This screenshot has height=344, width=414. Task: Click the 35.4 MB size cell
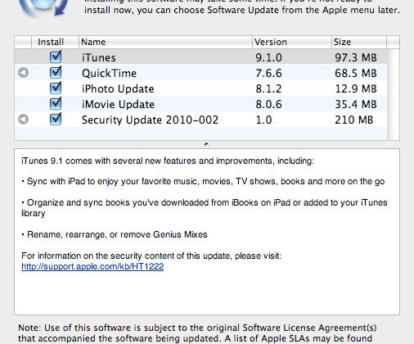click(x=356, y=104)
